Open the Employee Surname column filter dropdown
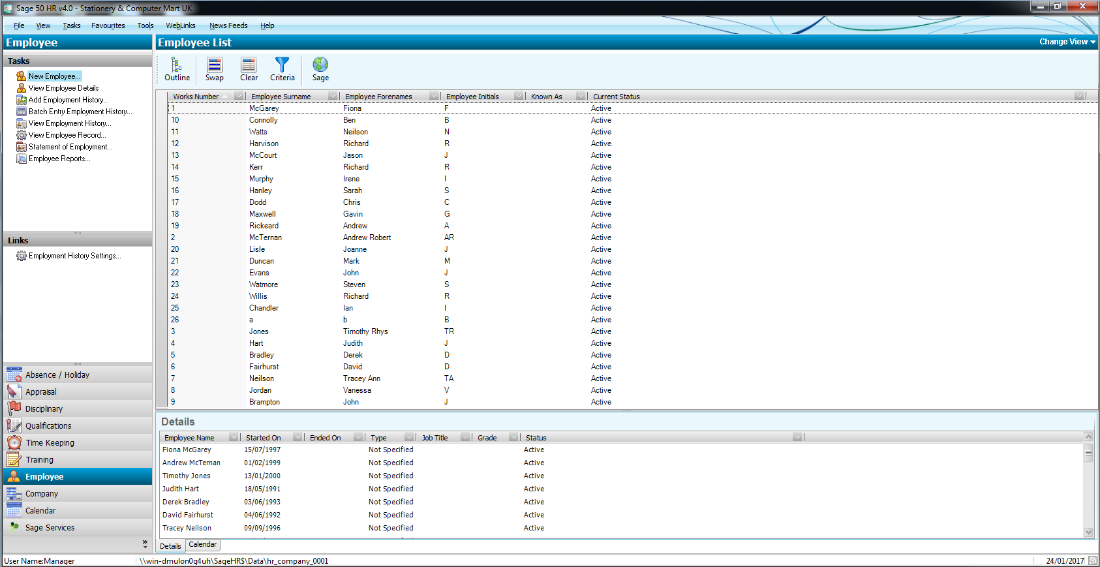This screenshot has height=567, width=1100. [333, 97]
